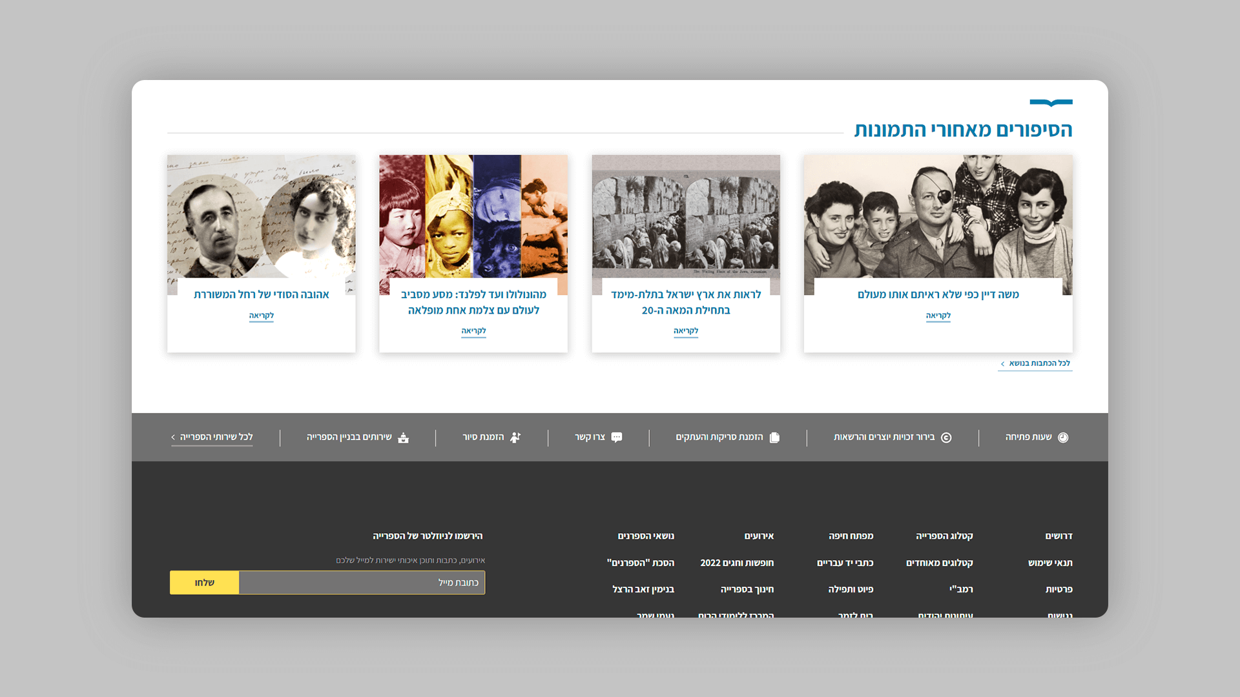Viewport: 1240px width, 697px height.
Task: Click the copyright icon in services bar
Action: [x=946, y=438]
